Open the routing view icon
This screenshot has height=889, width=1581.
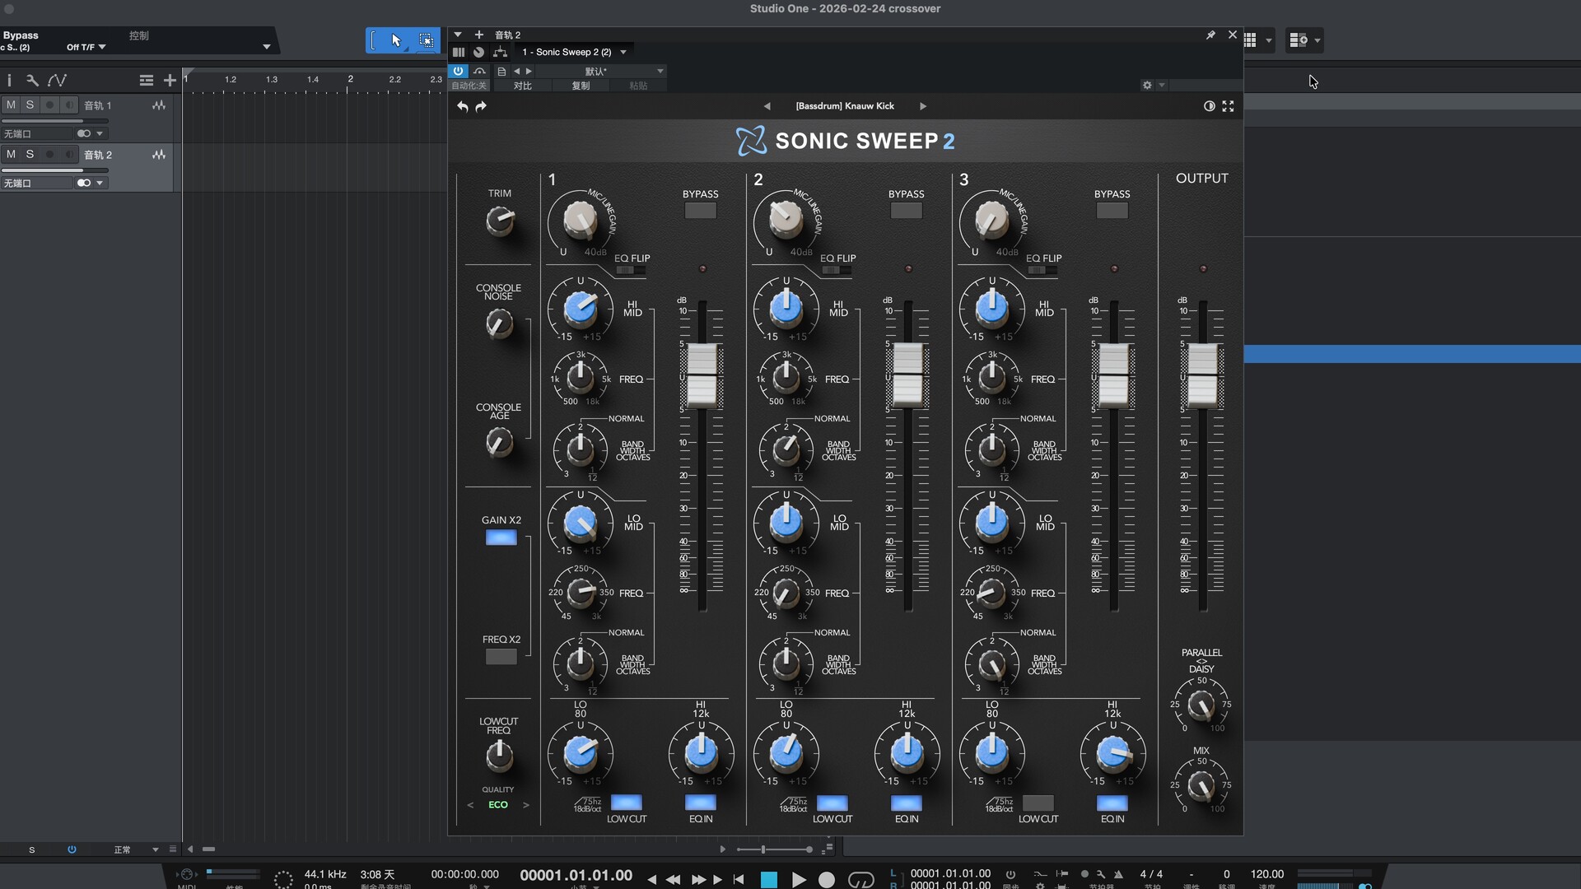click(x=500, y=52)
